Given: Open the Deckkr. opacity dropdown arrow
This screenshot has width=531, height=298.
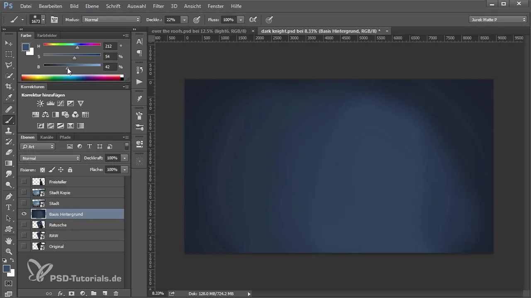Looking at the screenshot, I should tap(184, 19).
